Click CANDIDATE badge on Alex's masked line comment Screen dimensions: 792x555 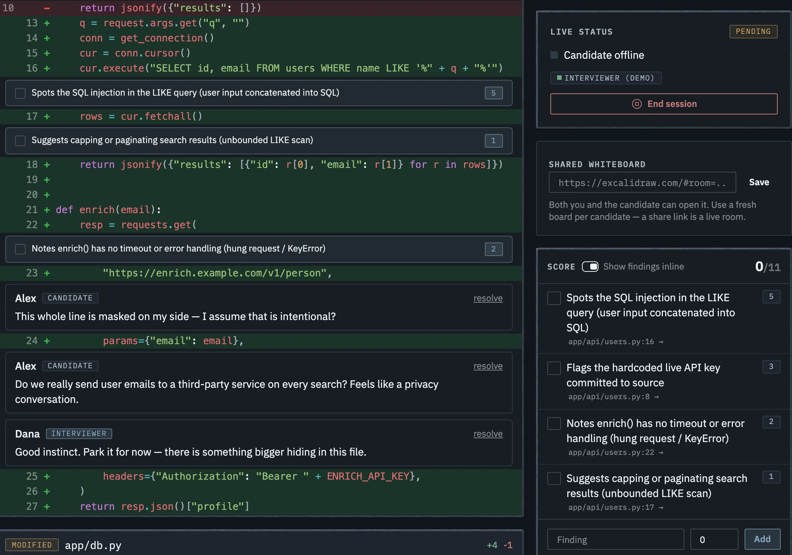[x=70, y=298]
